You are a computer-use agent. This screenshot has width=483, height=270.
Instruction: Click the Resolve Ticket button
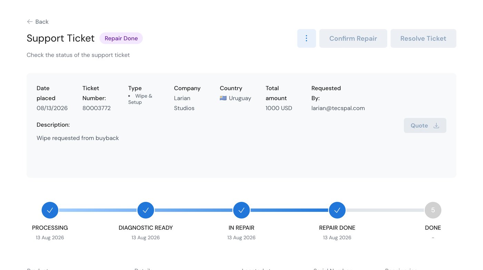click(x=423, y=38)
